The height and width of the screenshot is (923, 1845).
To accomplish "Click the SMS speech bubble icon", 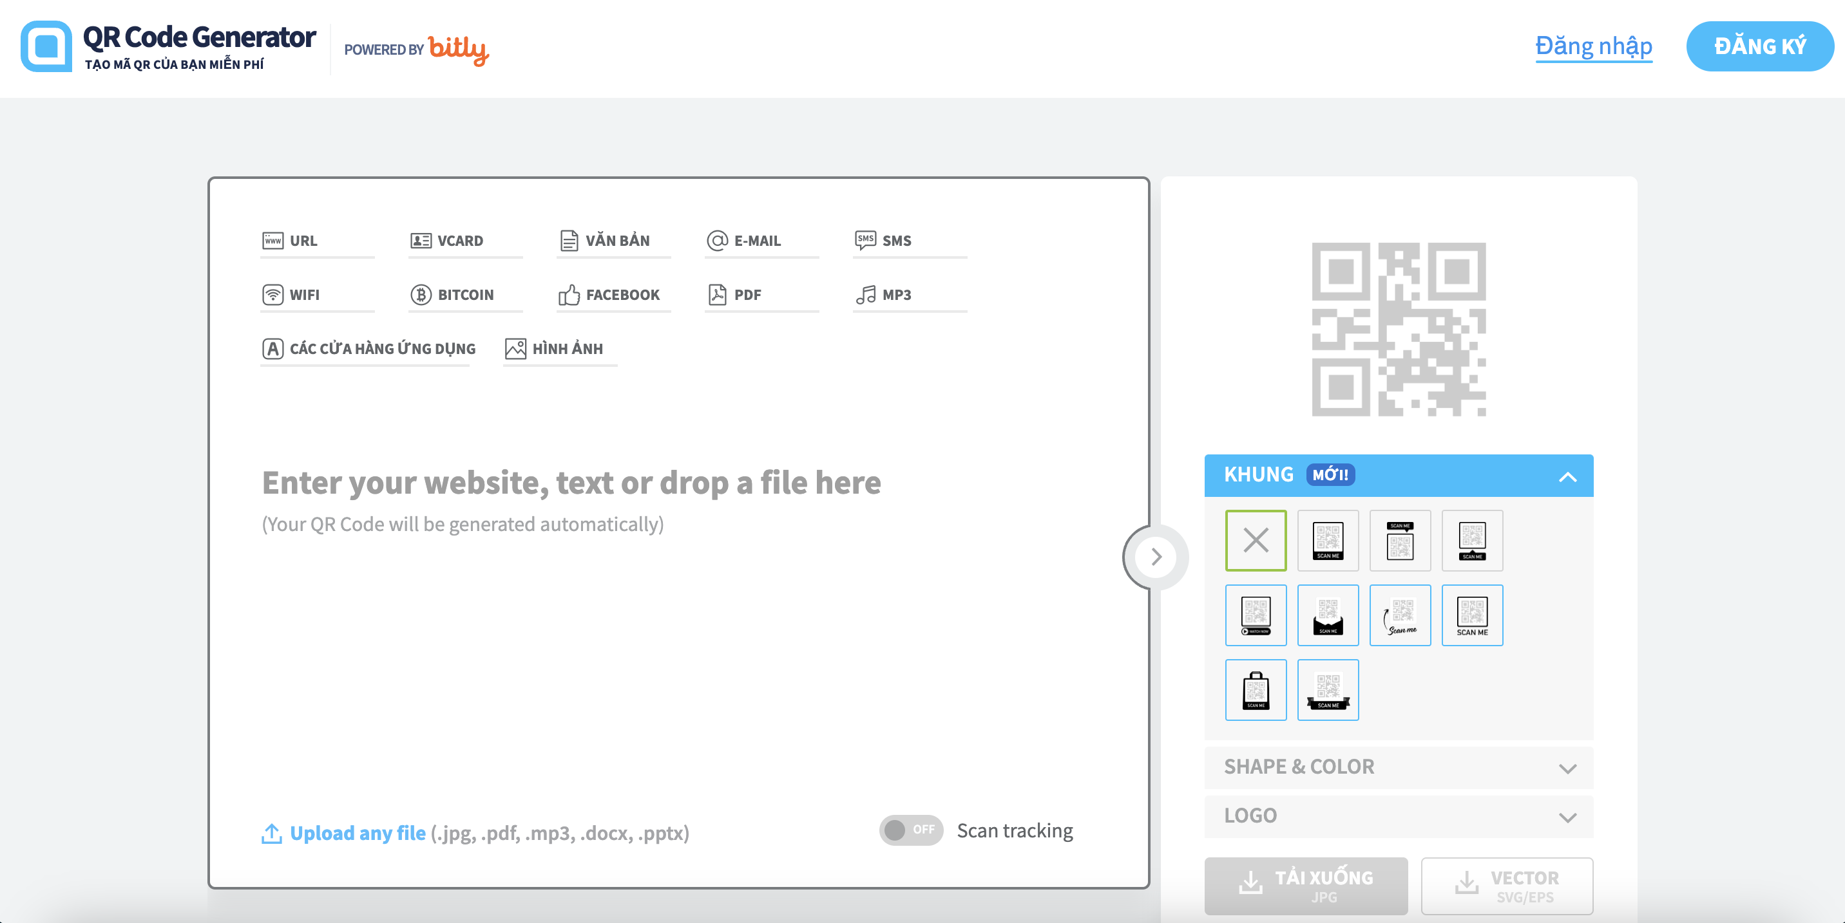I will coord(865,239).
